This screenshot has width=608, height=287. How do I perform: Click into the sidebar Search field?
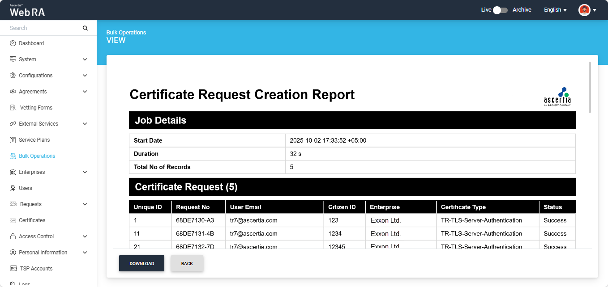click(43, 28)
